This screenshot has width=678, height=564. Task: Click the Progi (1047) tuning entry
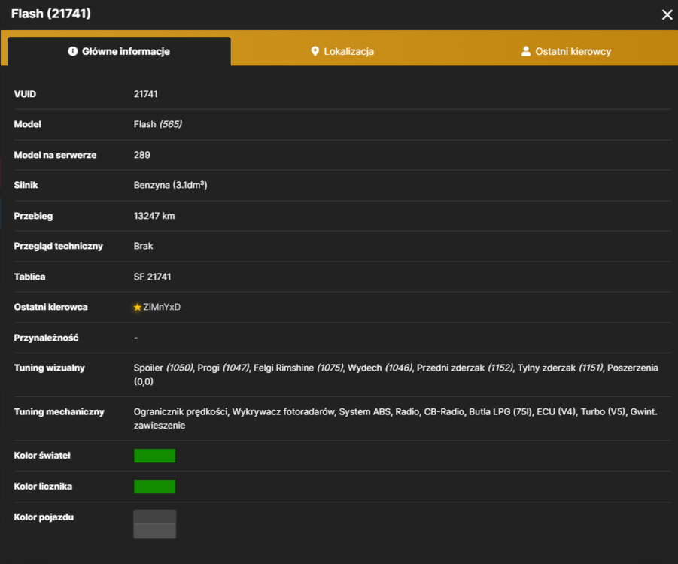[x=223, y=368]
